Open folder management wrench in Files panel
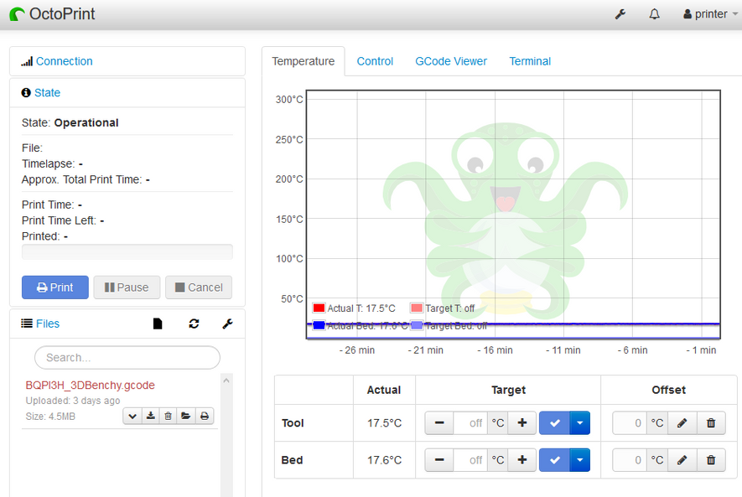 tap(227, 324)
